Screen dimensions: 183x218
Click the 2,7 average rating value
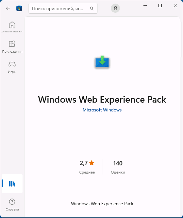pyautogui.click(x=84, y=163)
